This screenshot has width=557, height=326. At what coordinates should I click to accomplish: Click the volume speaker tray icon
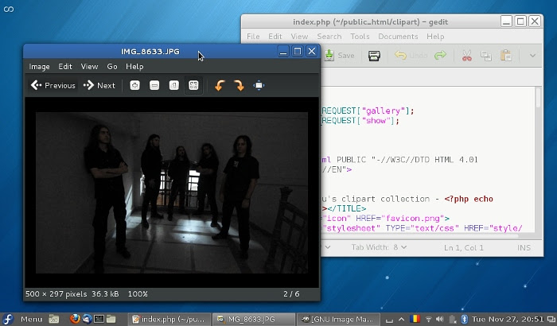pos(439,320)
